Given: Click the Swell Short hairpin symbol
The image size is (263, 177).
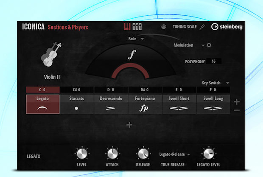Looking at the screenshot, I should click(179, 108).
